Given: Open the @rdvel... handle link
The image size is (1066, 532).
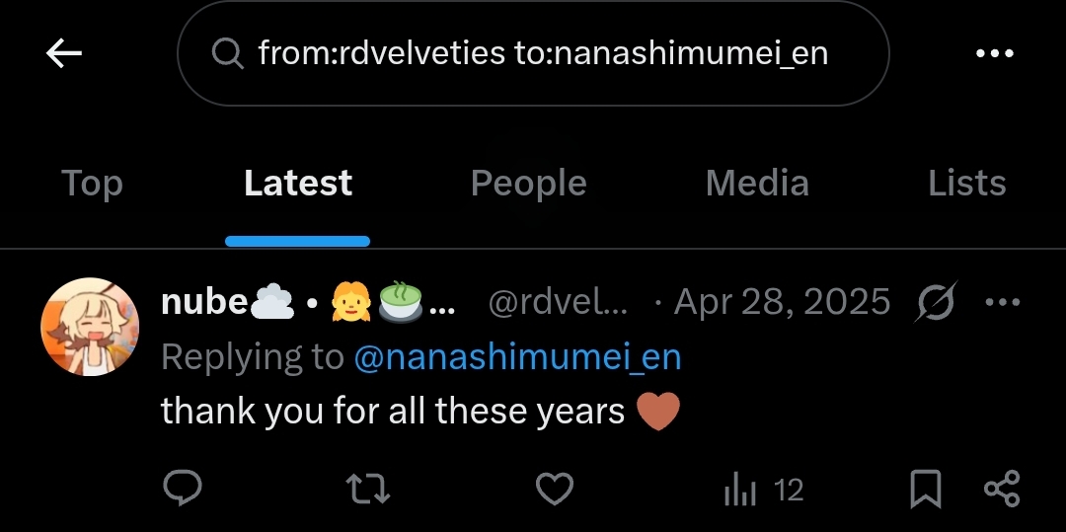Looking at the screenshot, I should (558, 303).
